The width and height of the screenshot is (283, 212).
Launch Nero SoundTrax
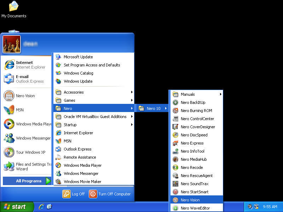coord(197,183)
